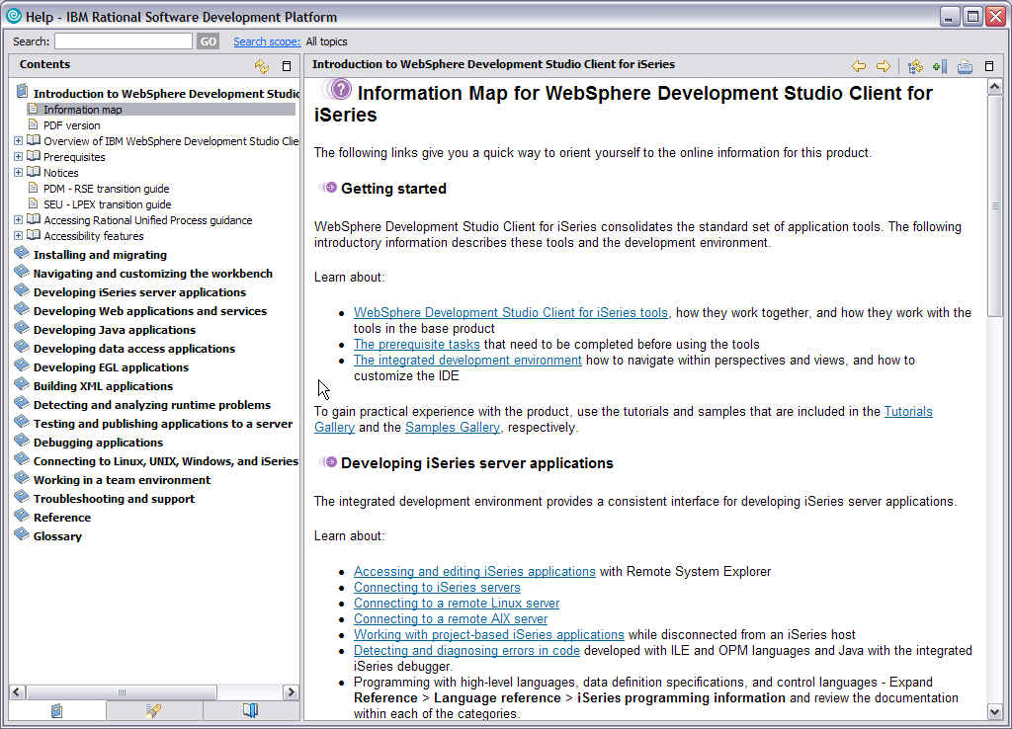The width and height of the screenshot is (1012, 729).
Task: Expand the Accessibility features node
Action: click(x=18, y=235)
